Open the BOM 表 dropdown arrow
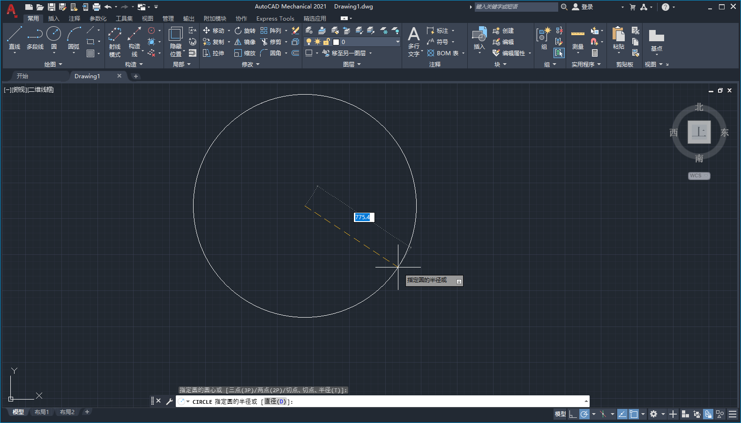Image resolution: width=741 pixels, height=423 pixels. coord(463,53)
